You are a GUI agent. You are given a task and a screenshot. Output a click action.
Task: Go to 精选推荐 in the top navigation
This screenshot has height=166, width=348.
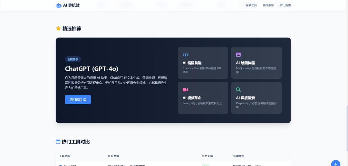268,5
